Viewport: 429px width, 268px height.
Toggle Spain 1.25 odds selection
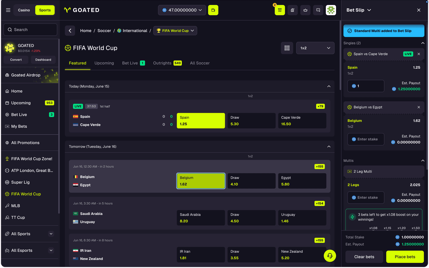point(201,121)
